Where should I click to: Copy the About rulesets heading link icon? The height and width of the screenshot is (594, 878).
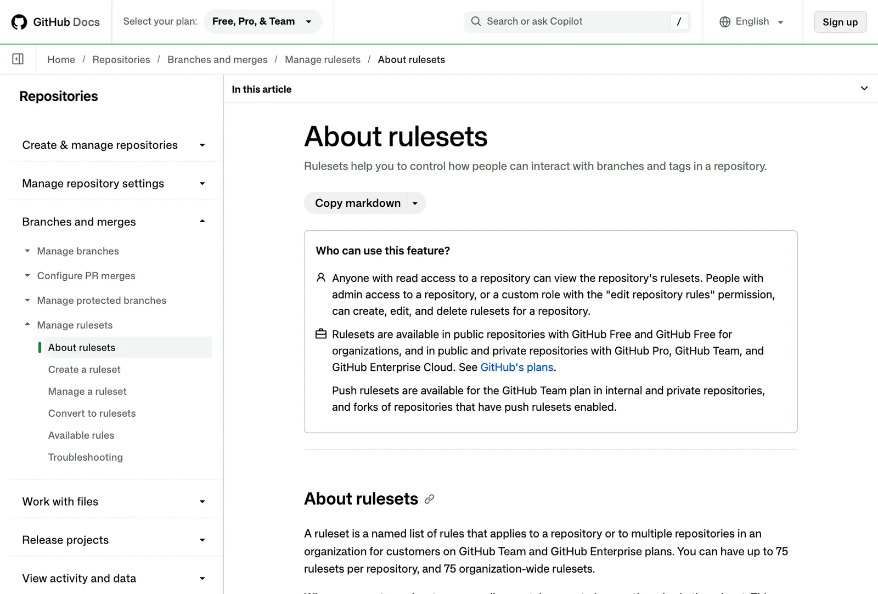(429, 499)
